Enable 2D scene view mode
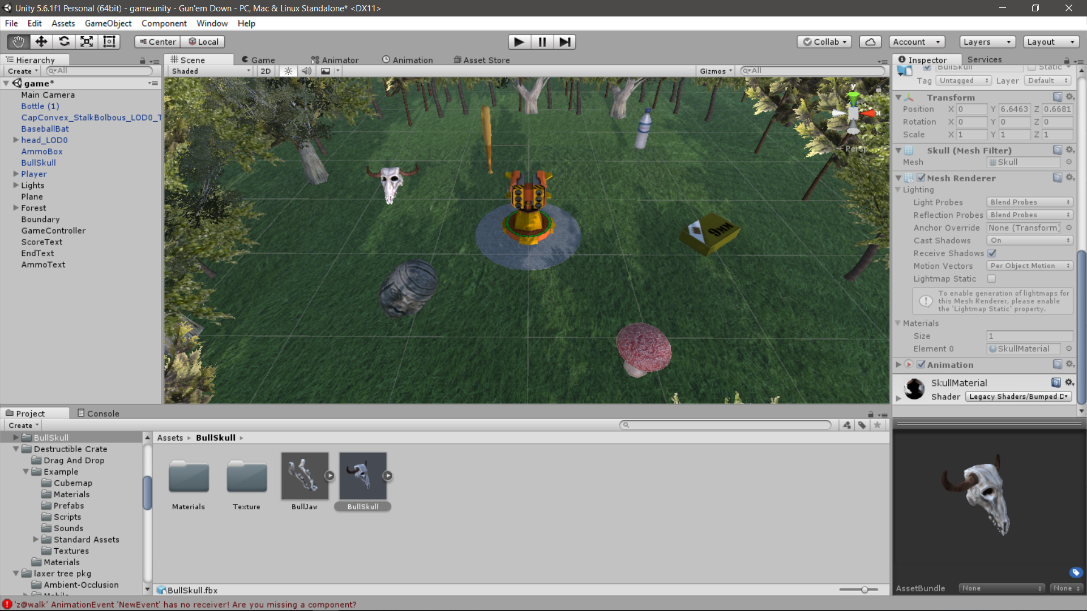1087x611 pixels. pos(265,71)
